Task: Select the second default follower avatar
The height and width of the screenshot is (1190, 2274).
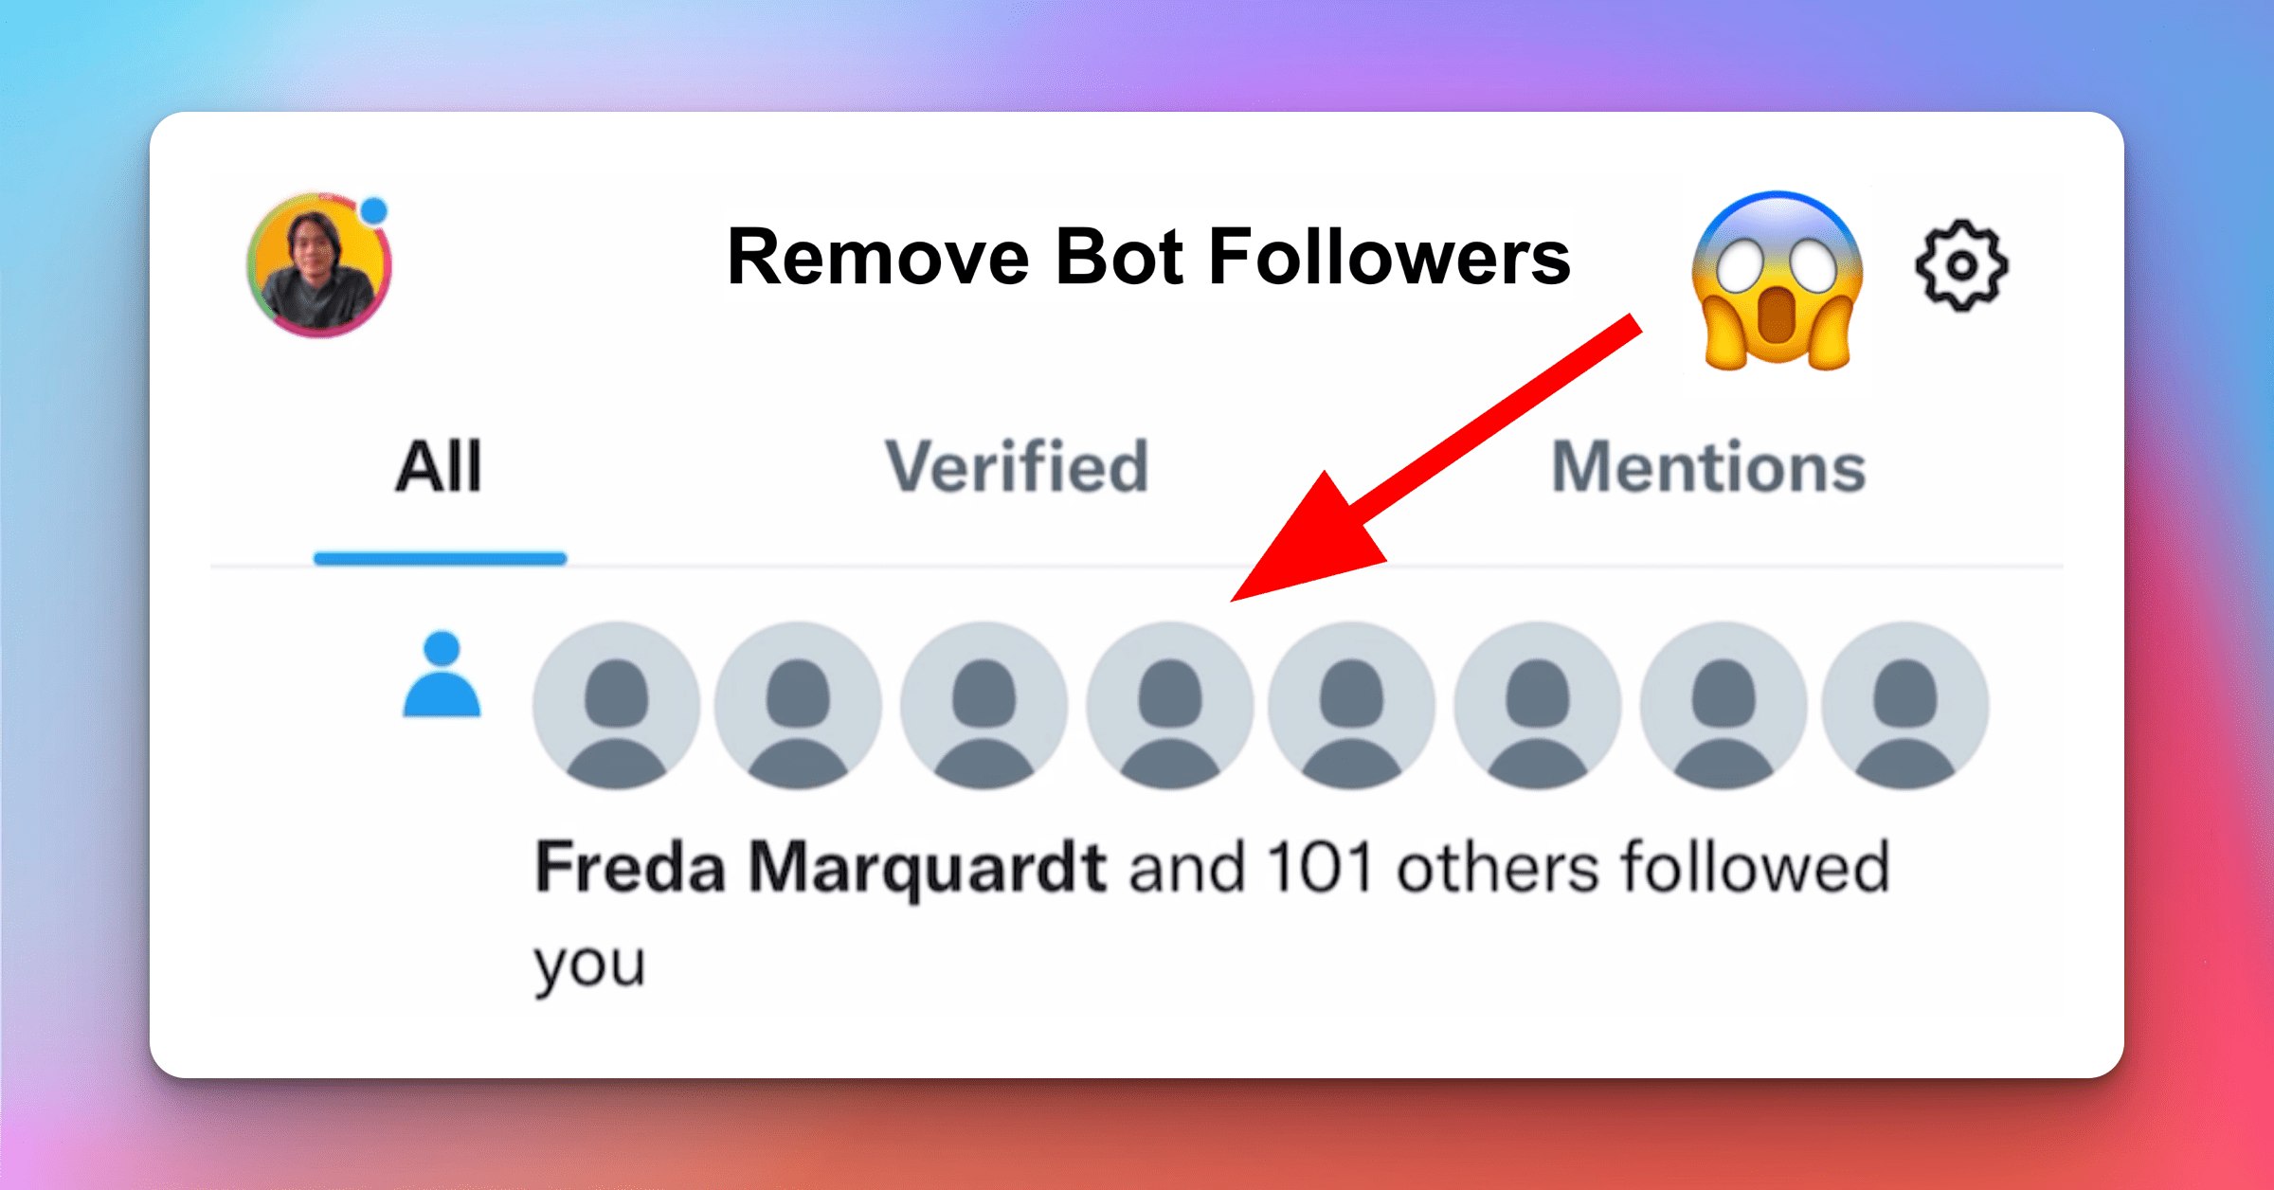Action: pyautogui.click(x=798, y=706)
